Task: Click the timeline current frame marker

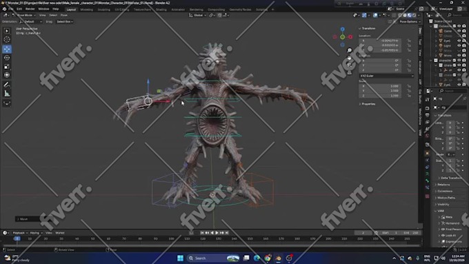Action: (17, 239)
